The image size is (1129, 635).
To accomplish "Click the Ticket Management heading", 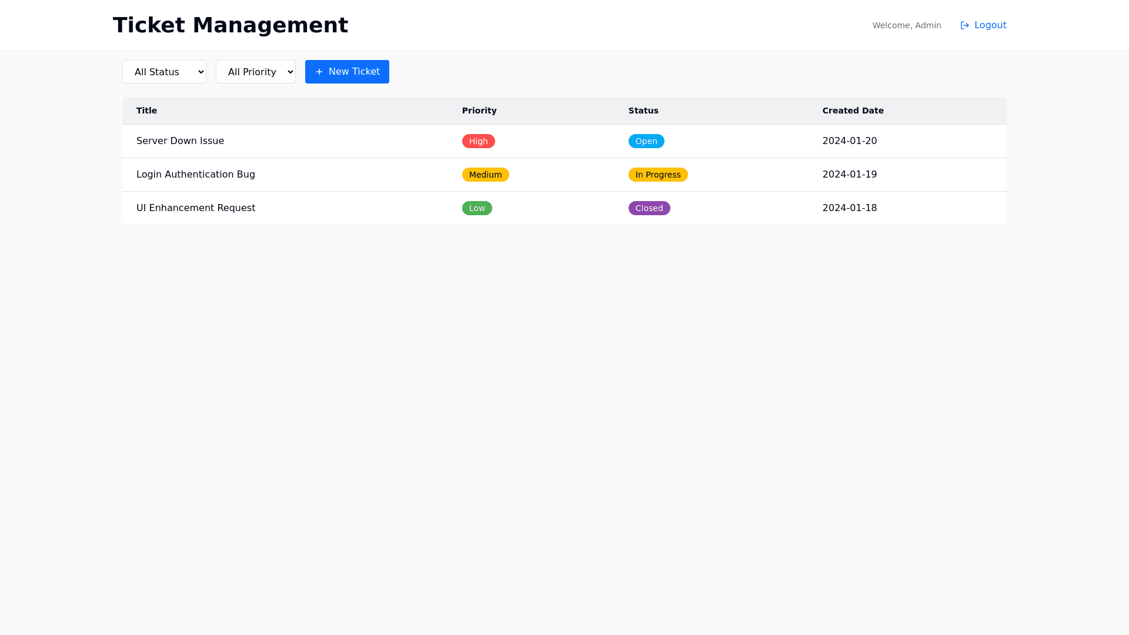I will pyautogui.click(x=231, y=25).
